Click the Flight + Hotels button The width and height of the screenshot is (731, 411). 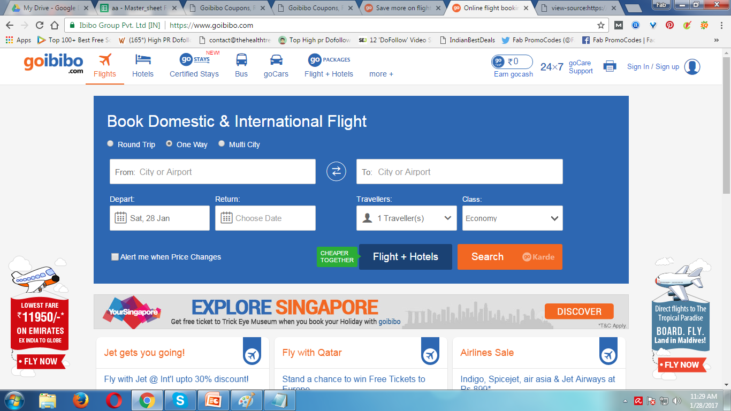pyautogui.click(x=406, y=257)
